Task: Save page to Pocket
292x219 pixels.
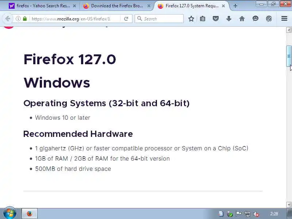Action: [215, 19]
